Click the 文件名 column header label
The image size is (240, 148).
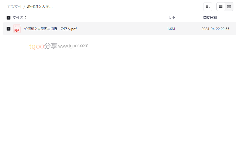18,18
